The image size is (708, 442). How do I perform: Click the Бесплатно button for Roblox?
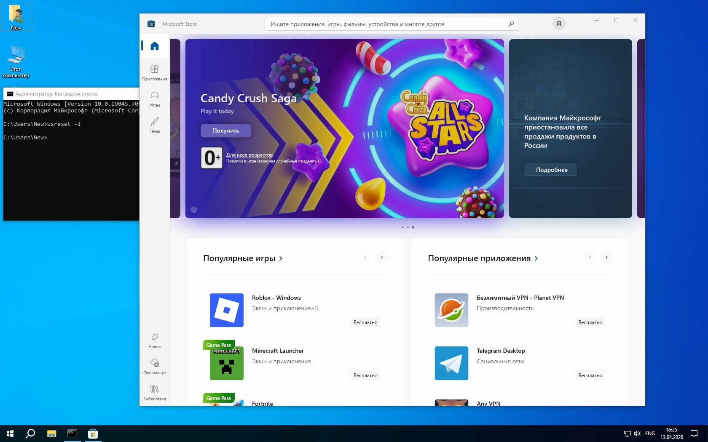pos(365,322)
